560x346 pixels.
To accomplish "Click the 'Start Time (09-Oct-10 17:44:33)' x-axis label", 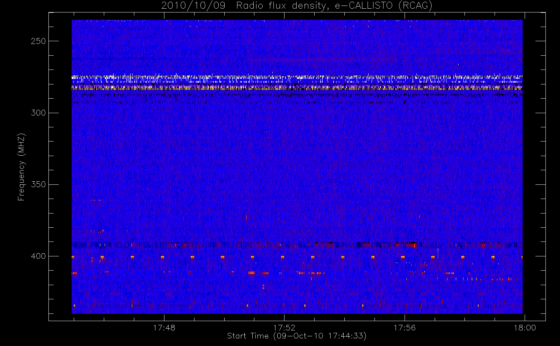I will pos(297,336).
